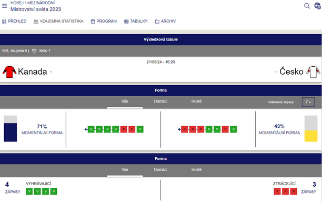Screen dimensions: 322x203
Task: Switch to the TABULKY section
Action: [x=136, y=21]
